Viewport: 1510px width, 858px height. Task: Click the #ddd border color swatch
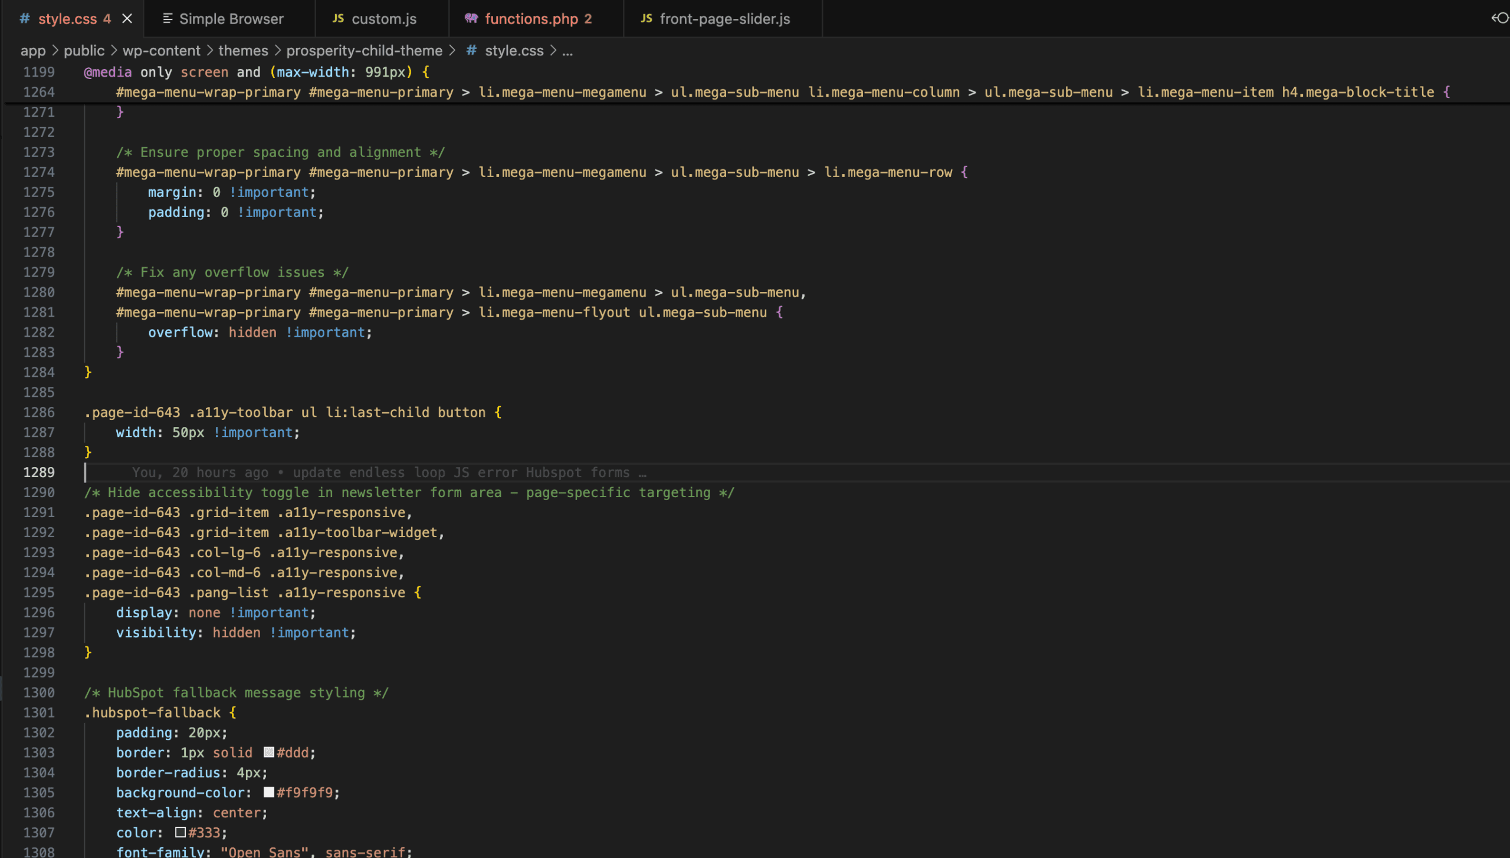pos(268,752)
